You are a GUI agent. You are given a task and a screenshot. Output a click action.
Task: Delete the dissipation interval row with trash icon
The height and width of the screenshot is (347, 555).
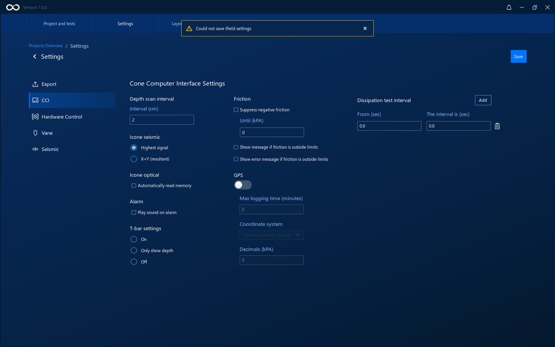497,126
